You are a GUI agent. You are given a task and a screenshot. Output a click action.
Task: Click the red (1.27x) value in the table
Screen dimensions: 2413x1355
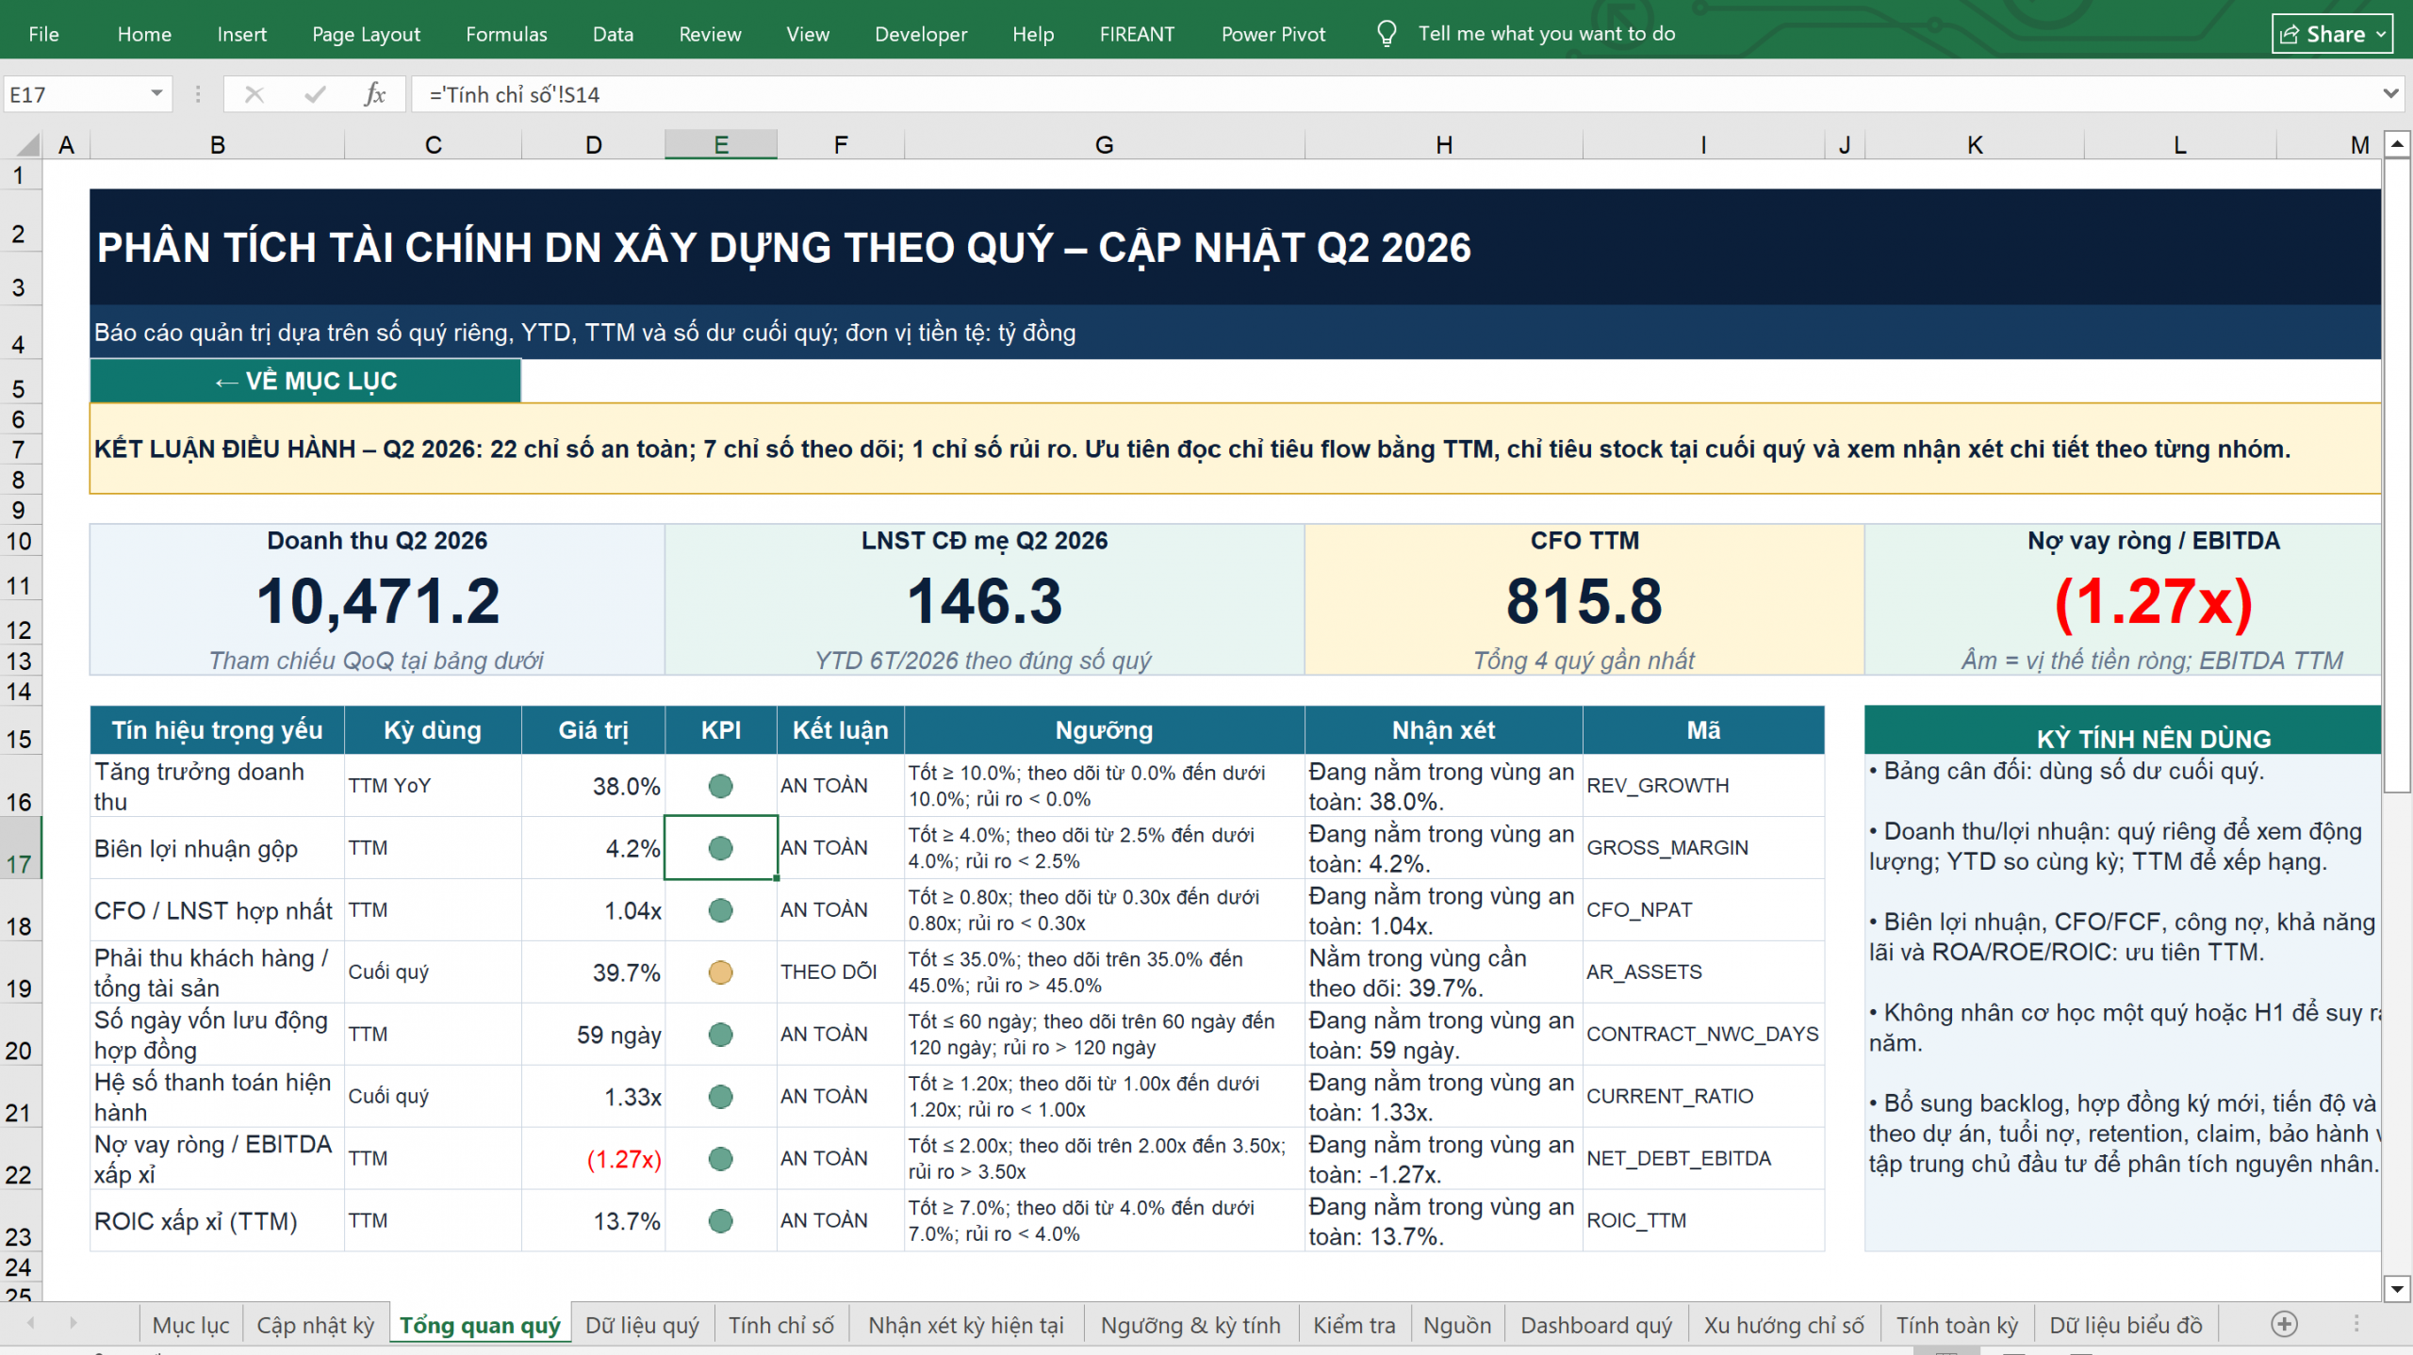coord(623,1159)
